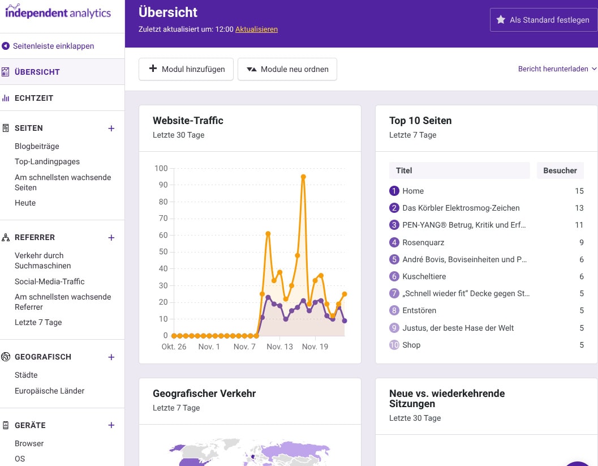Add new report with Seiten plus icon
This screenshot has width=598, height=466.
pos(111,129)
